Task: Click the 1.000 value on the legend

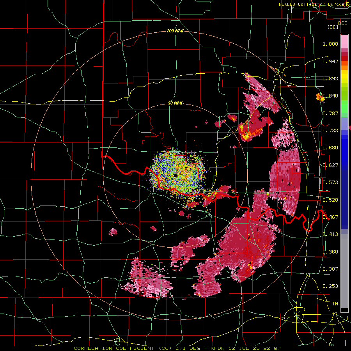Action: pyautogui.click(x=330, y=44)
